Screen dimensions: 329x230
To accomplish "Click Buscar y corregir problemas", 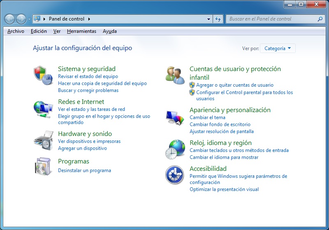I will tap(88, 90).
